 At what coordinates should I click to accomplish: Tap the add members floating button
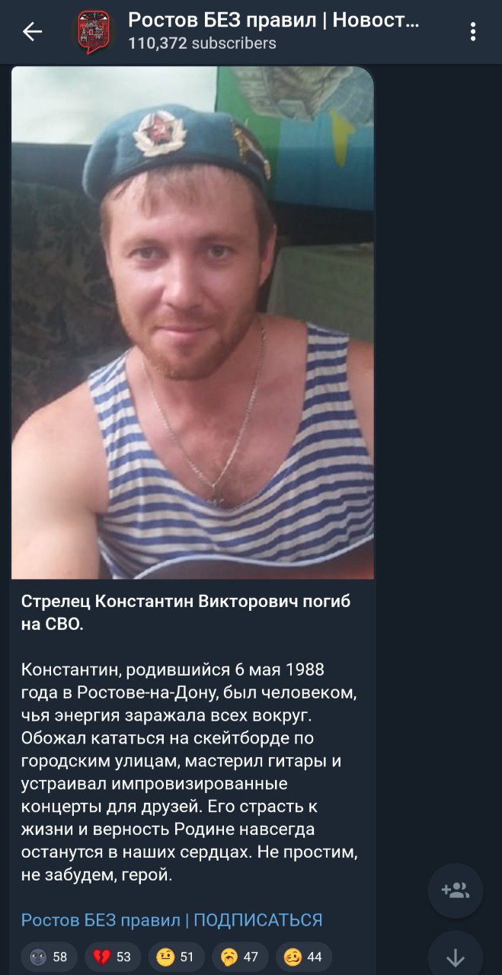tap(456, 890)
